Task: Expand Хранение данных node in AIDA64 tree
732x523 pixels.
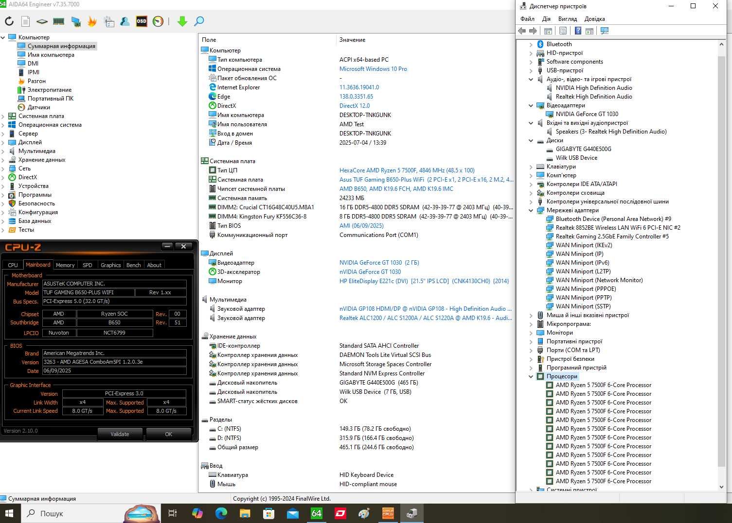Action: tap(3, 160)
